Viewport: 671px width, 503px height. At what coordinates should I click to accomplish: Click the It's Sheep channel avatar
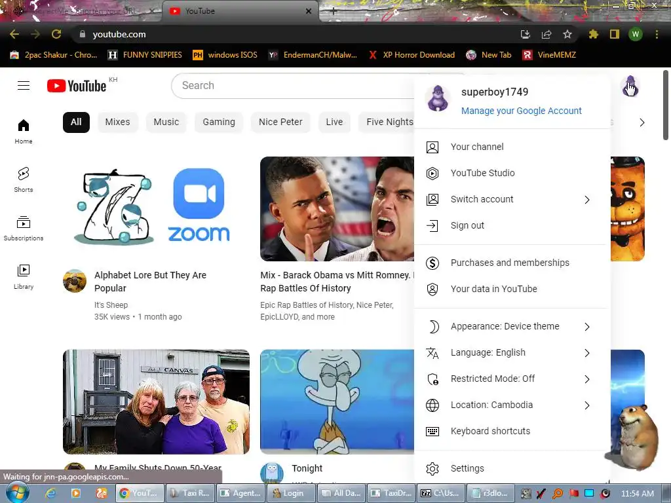coord(75,281)
